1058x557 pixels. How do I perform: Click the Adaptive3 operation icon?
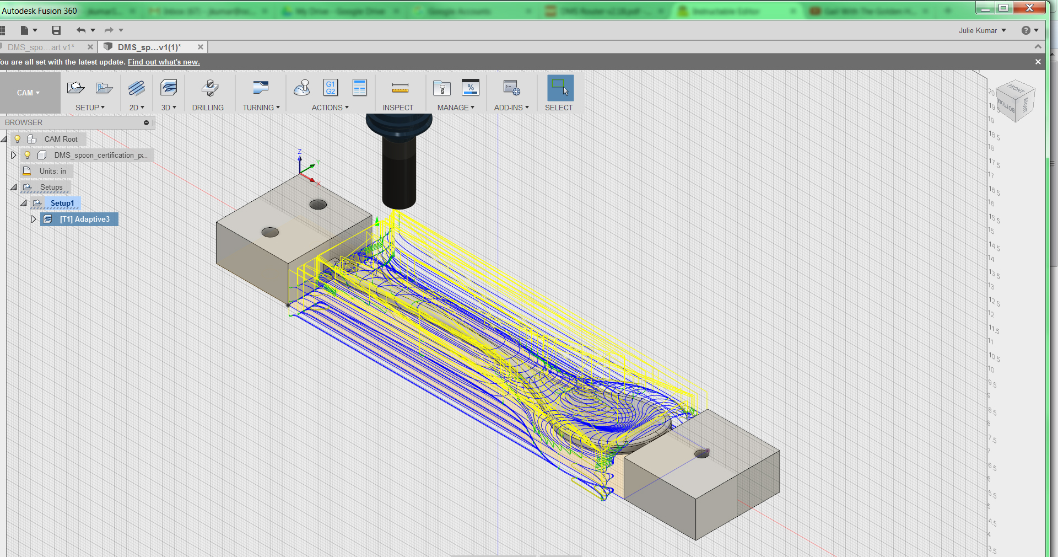tap(48, 219)
